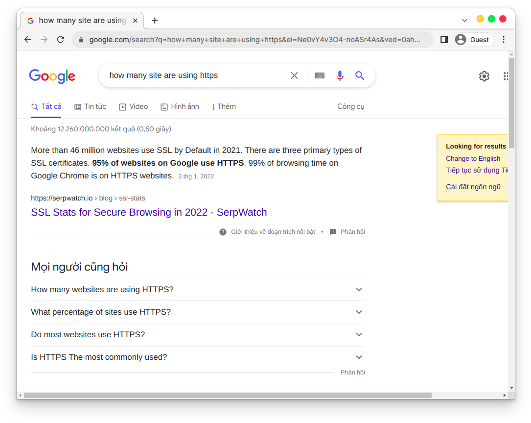Click the Change to English link
The height and width of the screenshot is (423, 531).
click(473, 158)
